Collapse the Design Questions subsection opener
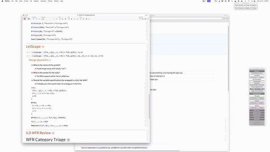This screenshot has height=152, width=270. (x=50, y=60)
